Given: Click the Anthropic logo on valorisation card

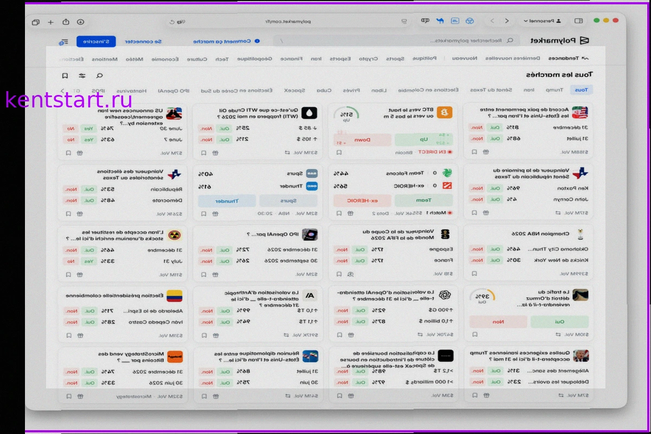Looking at the screenshot, I should point(310,296).
